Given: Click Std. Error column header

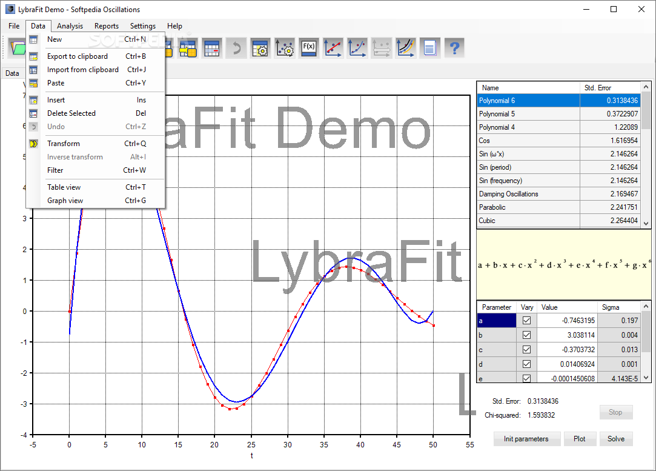Looking at the screenshot, I should 610,87.
